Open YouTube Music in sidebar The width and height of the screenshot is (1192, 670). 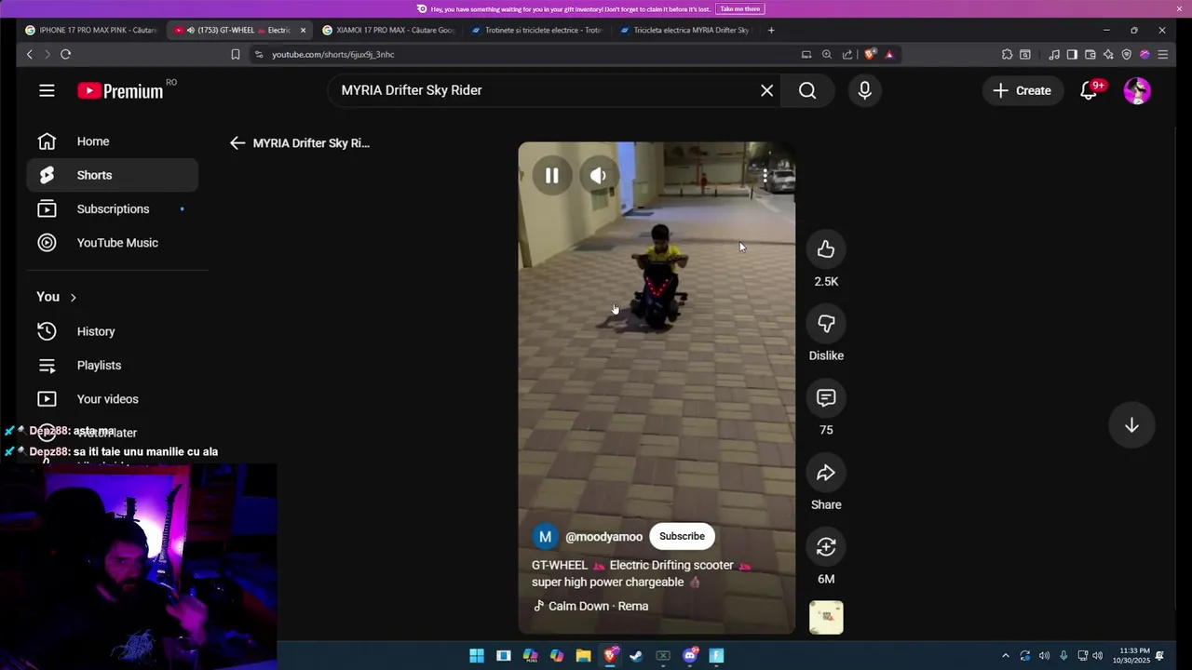pyautogui.click(x=112, y=243)
